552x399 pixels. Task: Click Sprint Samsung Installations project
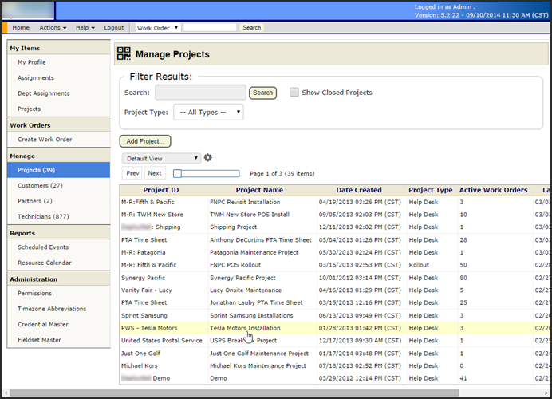tap(251, 315)
